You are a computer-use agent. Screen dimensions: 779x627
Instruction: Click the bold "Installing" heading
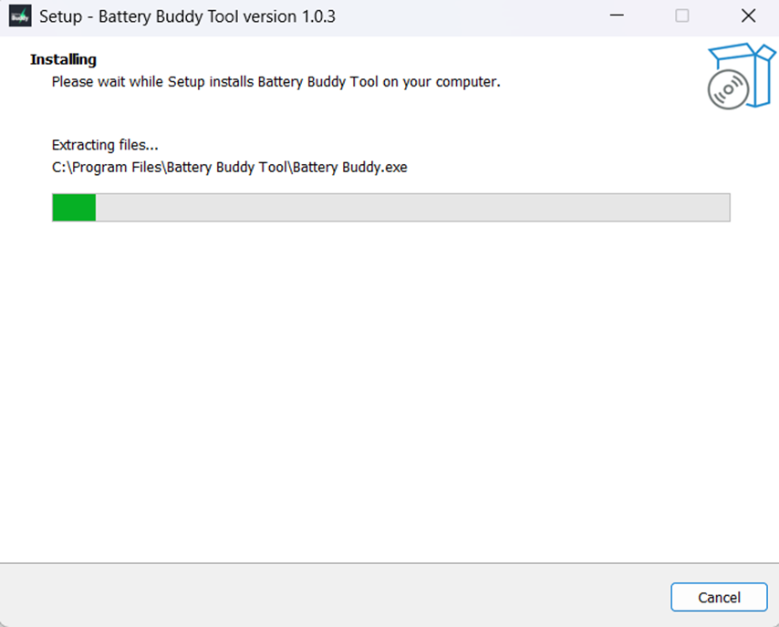point(63,59)
